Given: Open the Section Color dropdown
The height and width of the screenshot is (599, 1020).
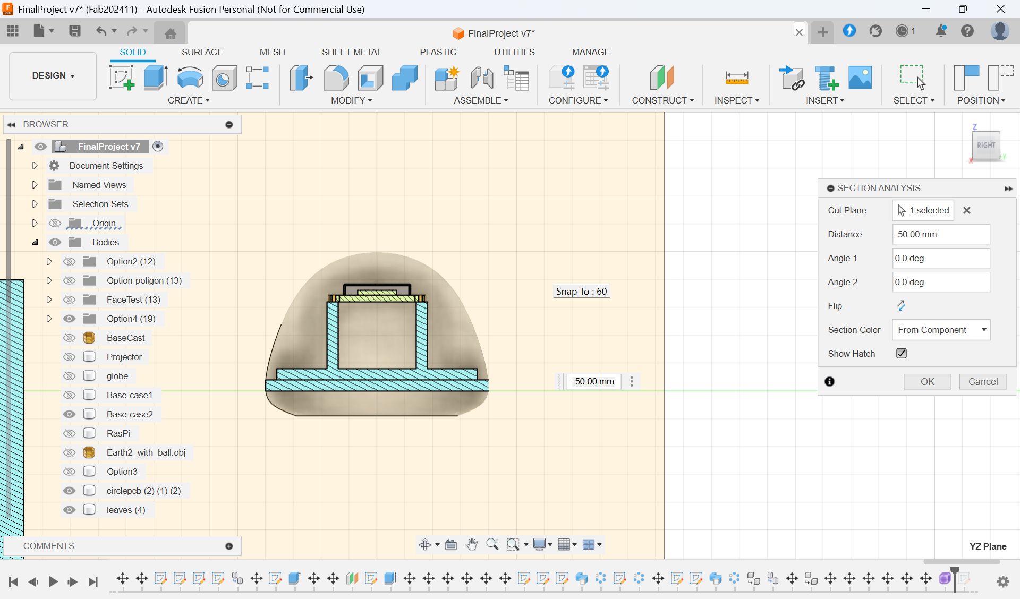Looking at the screenshot, I should coord(941,330).
